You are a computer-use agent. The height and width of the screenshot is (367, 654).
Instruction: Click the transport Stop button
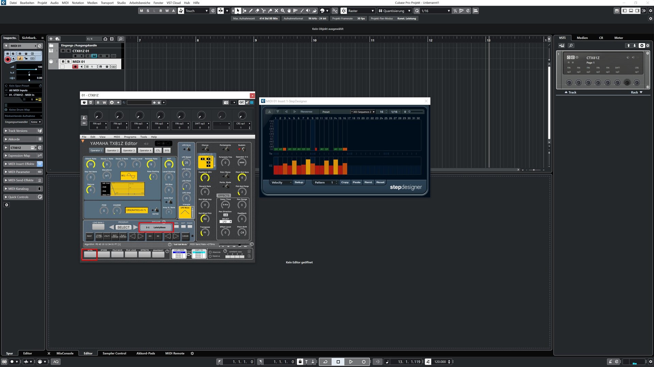pos(338,362)
